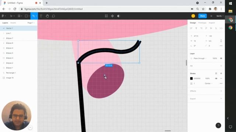
Task: Open advanced stroke options ellipsis
Action: tap(221, 83)
